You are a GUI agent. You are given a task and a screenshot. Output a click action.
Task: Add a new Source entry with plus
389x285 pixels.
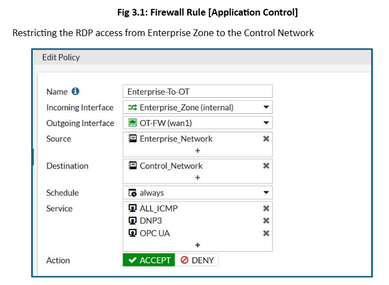click(198, 151)
